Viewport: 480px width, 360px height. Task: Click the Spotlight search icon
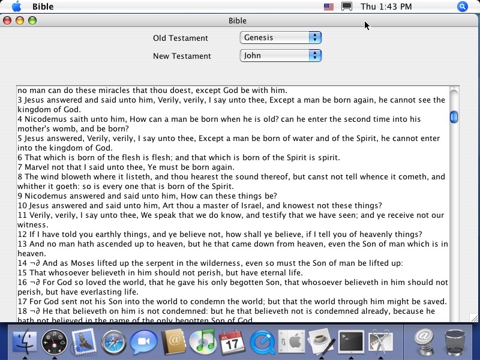pyautogui.click(x=462, y=7)
